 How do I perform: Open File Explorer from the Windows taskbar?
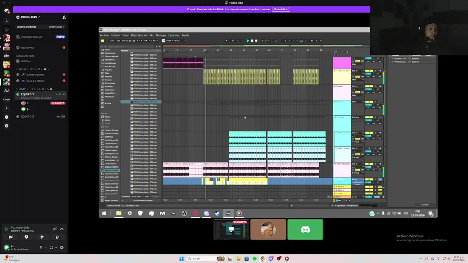click(238, 259)
